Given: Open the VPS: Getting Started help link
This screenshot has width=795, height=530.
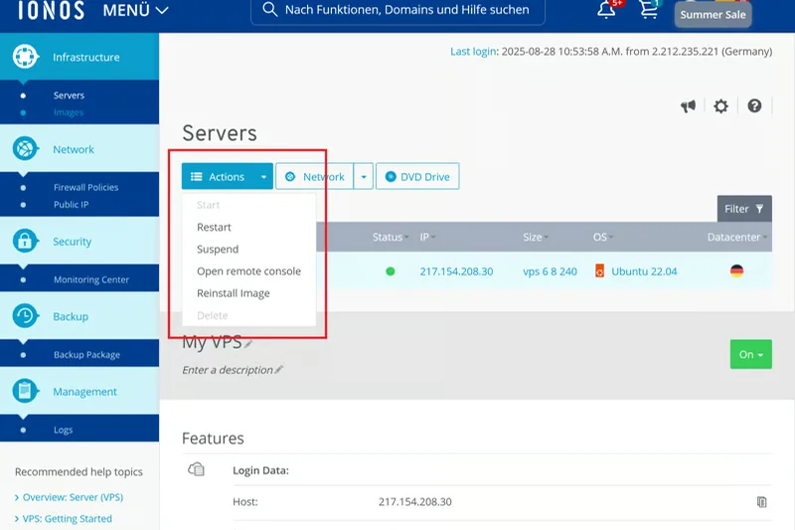Looking at the screenshot, I should click(x=68, y=518).
